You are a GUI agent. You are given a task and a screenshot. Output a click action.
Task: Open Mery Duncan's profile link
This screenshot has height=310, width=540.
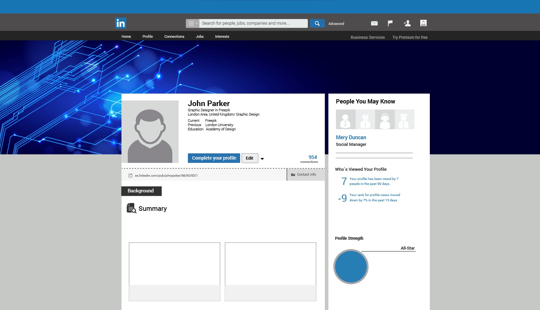point(351,137)
